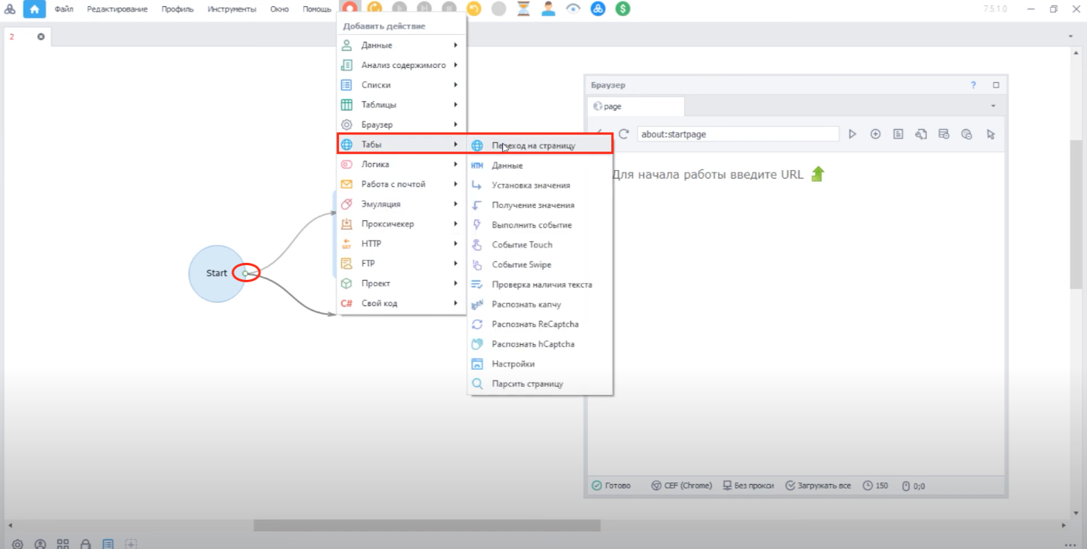
Task: Expand the Данные submenu in Добавить действие
Action: [402, 46]
